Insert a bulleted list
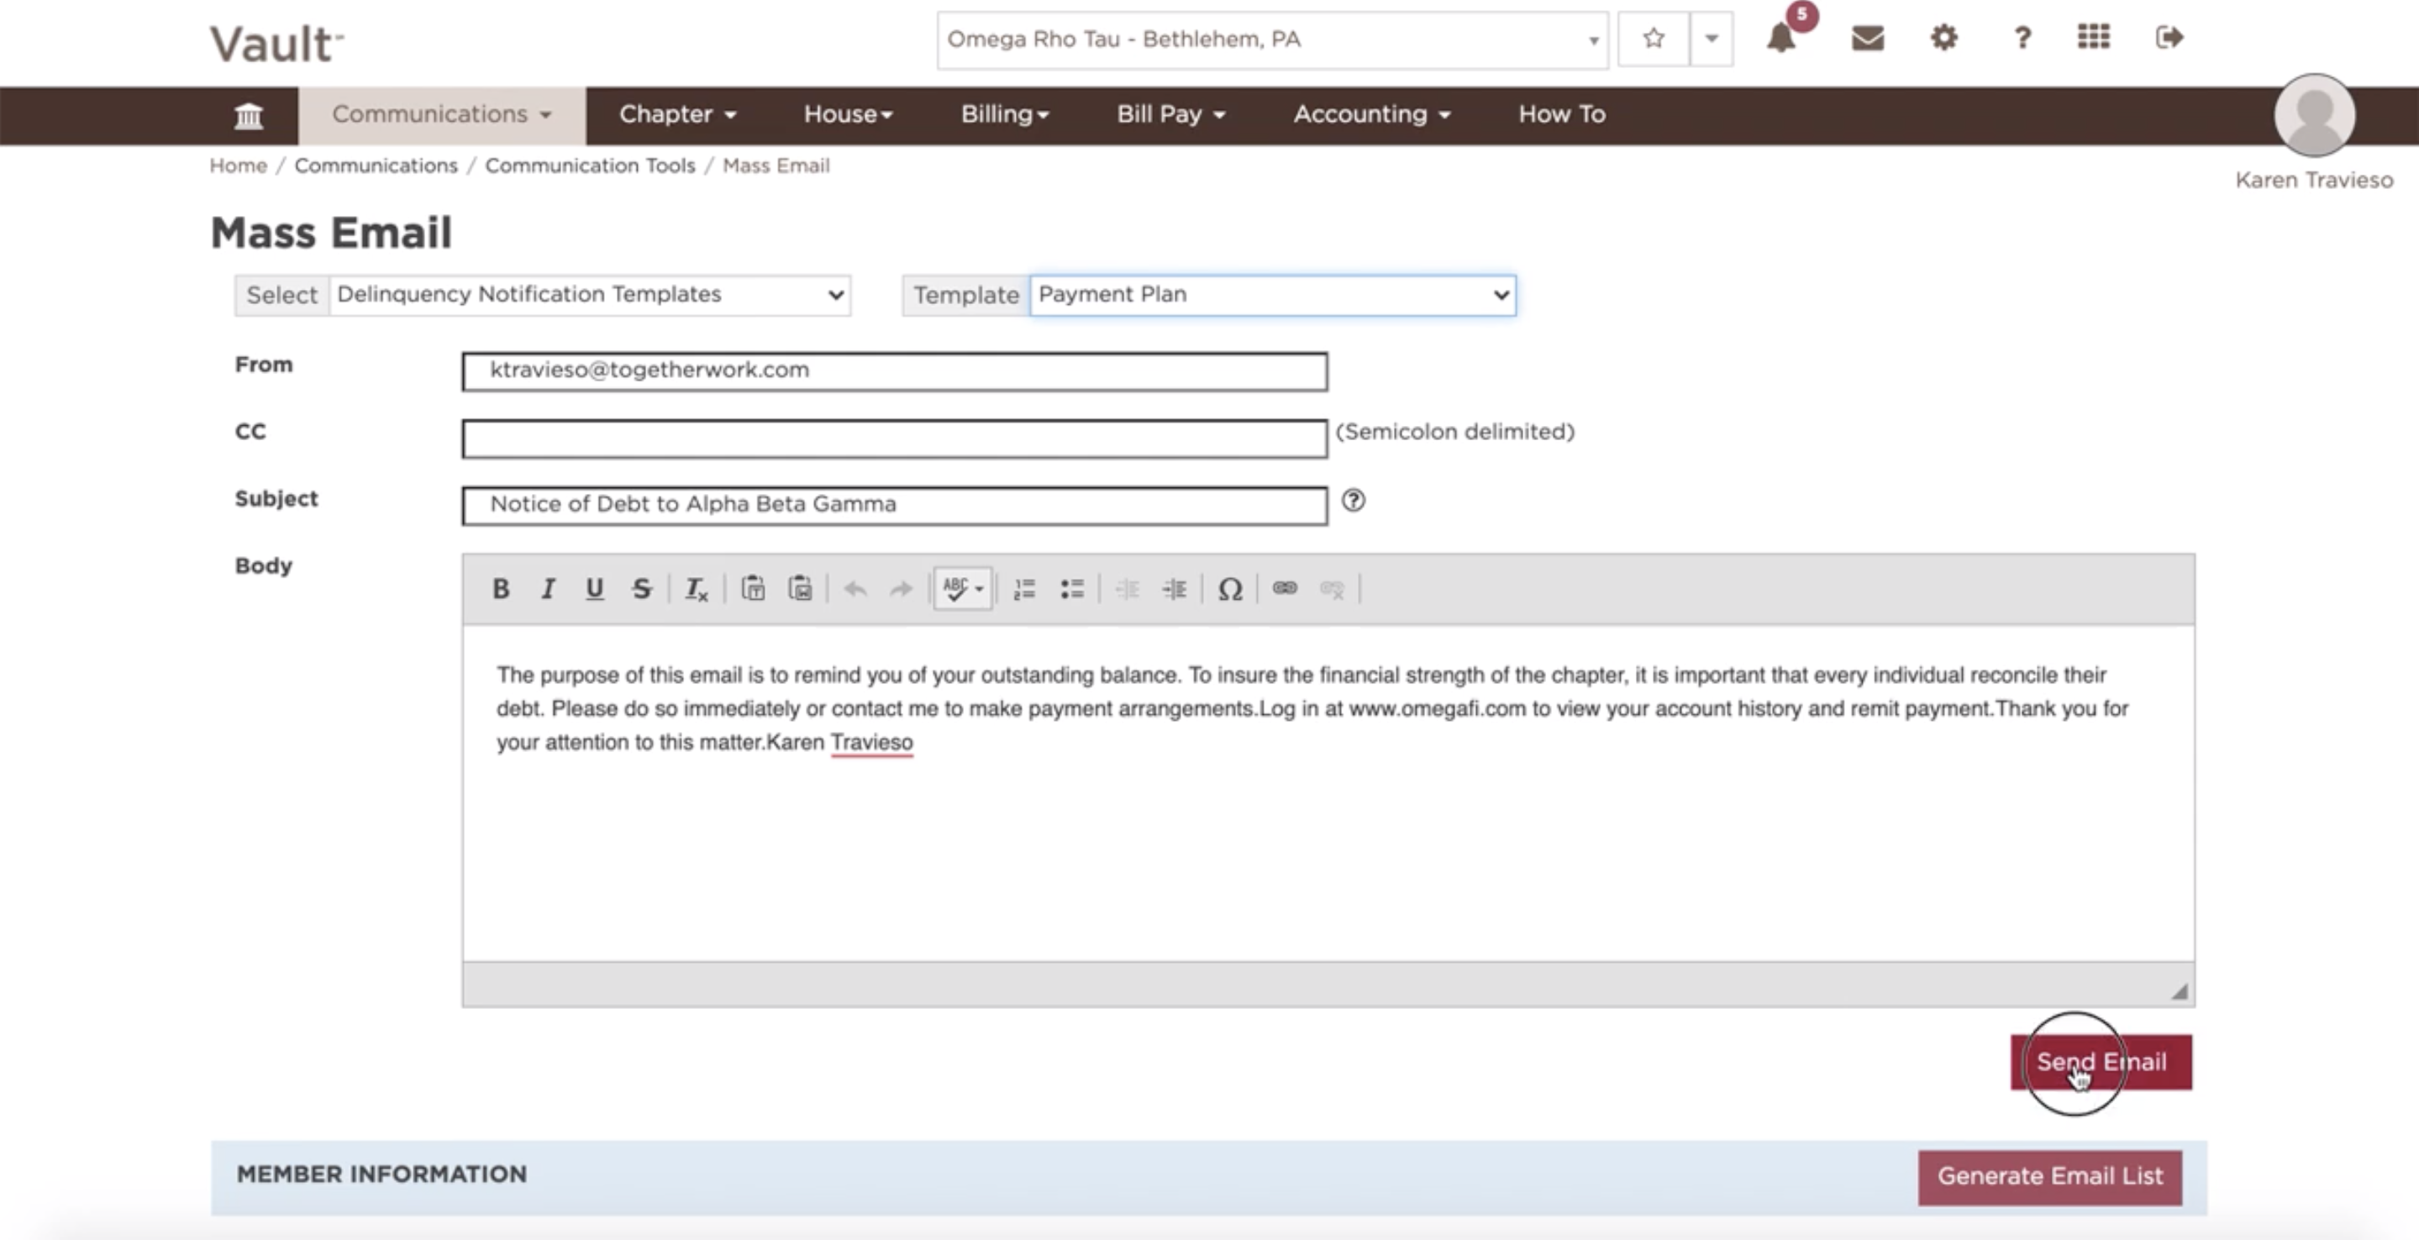The width and height of the screenshot is (2419, 1240). [x=1071, y=589]
